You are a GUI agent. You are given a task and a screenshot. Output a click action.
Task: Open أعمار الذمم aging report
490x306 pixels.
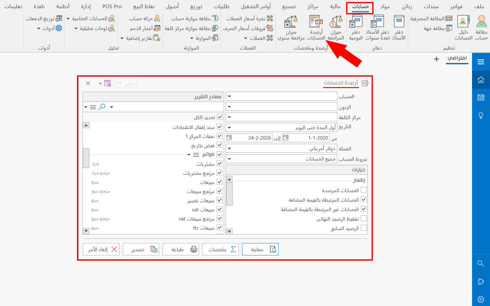[x=145, y=28]
